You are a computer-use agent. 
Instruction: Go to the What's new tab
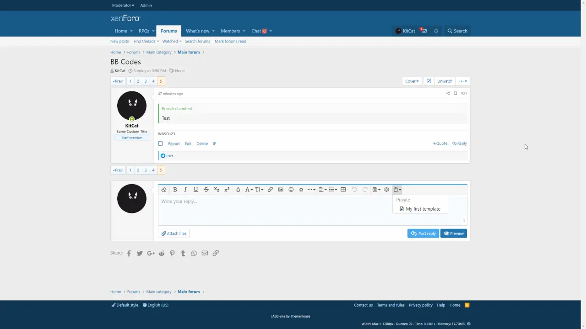click(197, 31)
